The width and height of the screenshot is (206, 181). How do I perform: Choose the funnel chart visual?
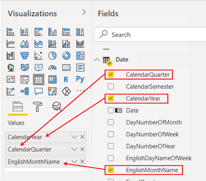pos(25,56)
